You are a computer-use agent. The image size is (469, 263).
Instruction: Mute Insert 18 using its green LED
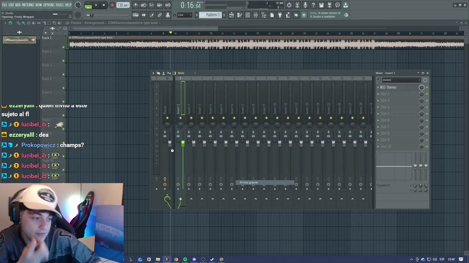pyautogui.click(x=363, y=118)
